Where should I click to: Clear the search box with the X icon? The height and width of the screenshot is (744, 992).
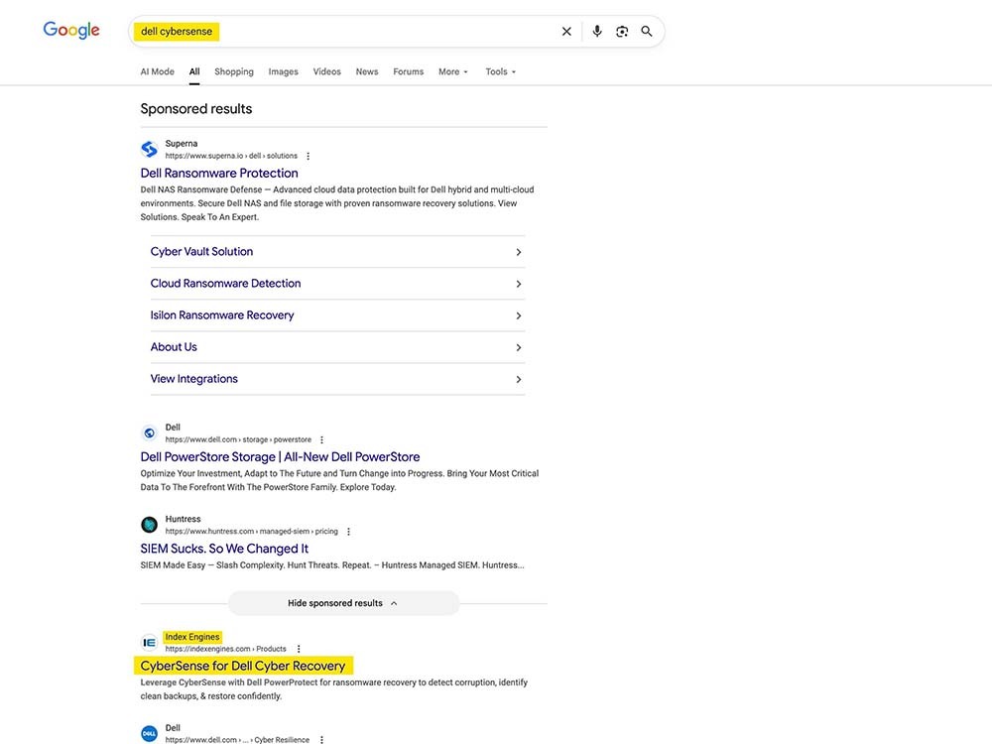click(x=566, y=32)
